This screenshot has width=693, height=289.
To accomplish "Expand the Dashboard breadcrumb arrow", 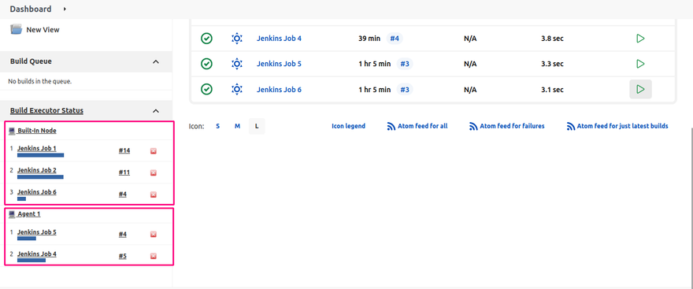I will click(x=65, y=9).
